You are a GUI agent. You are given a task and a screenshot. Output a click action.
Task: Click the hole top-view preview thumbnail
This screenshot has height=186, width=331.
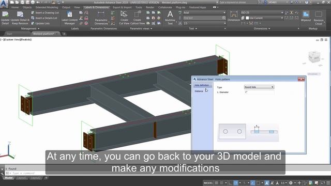tap(232, 131)
